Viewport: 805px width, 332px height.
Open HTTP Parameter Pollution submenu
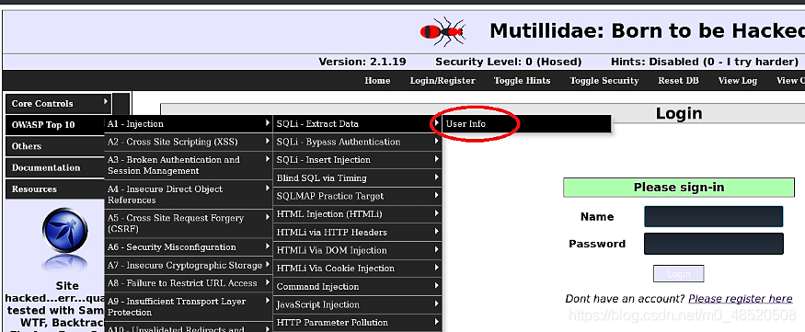pos(358,322)
